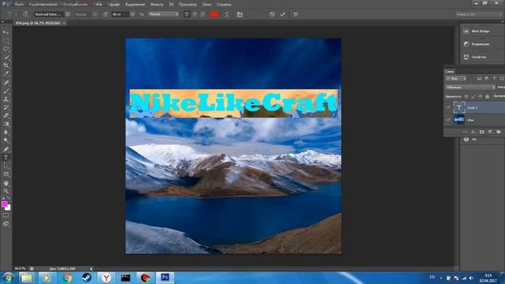Change the screen mode icon
Image resolution: width=505 pixels, height=284 pixels.
[x=6, y=223]
